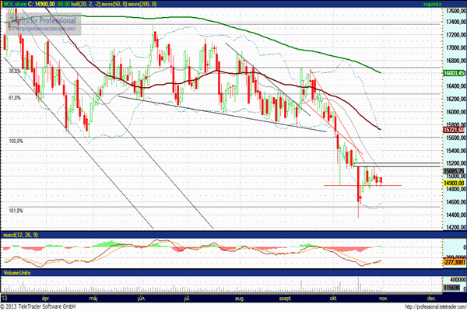The height and width of the screenshot is (311, 467).
Task: Click the "macd(12, 26, 9)" panel label
Action: pos(20,235)
